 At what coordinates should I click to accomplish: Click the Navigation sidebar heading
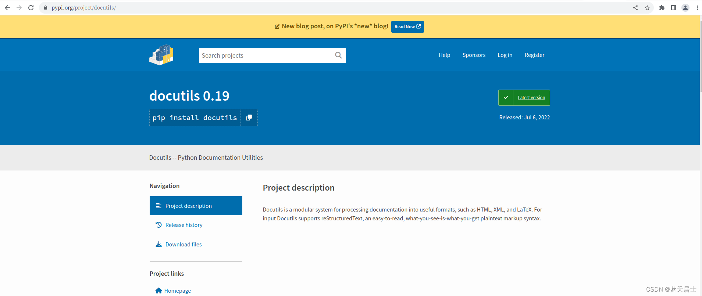(164, 186)
